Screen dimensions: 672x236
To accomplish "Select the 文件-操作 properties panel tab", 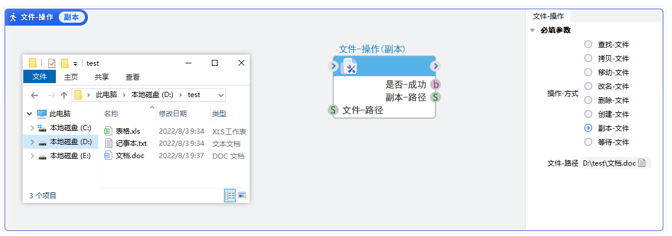I will (548, 16).
